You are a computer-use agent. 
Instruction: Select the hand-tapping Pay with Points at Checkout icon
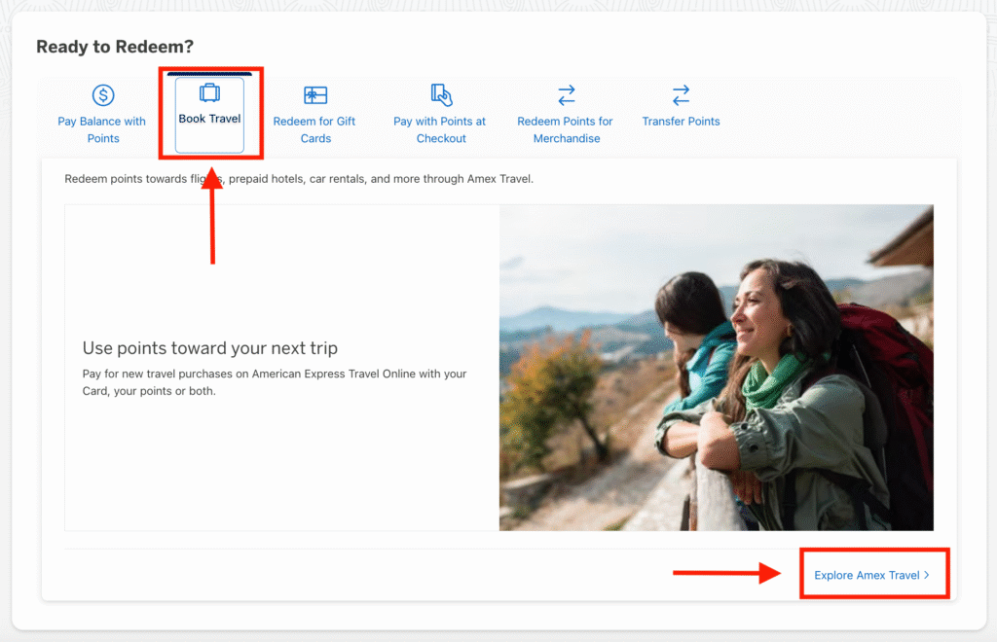[x=440, y=95]
